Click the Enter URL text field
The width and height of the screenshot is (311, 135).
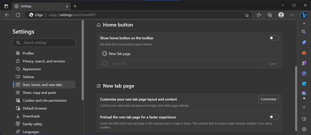click(187, 64)
